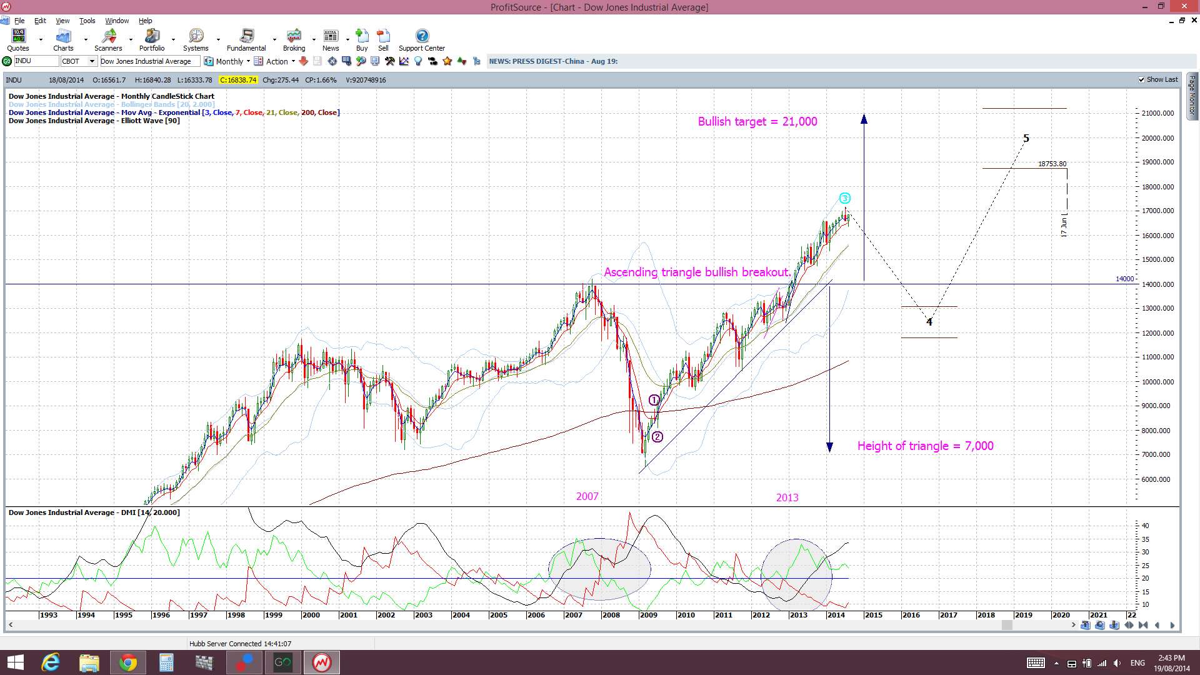Click the NEWS: PRESS DIGEST-China headline
The height and width of the screenshot is (675, 1200).
(553, 61)
